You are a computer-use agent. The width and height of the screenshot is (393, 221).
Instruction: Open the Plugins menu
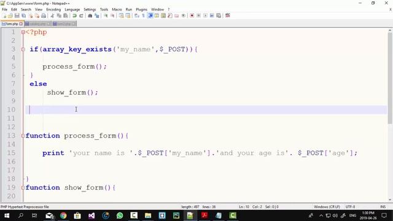point(142,9)
